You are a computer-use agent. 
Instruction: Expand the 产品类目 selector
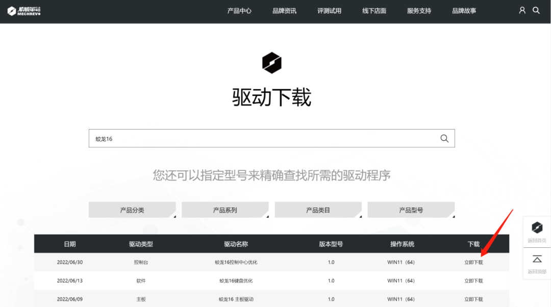(318, 210)
